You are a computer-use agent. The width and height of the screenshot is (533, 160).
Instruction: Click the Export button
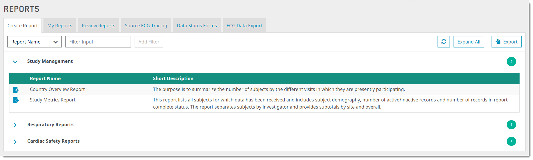coord(506,42)
